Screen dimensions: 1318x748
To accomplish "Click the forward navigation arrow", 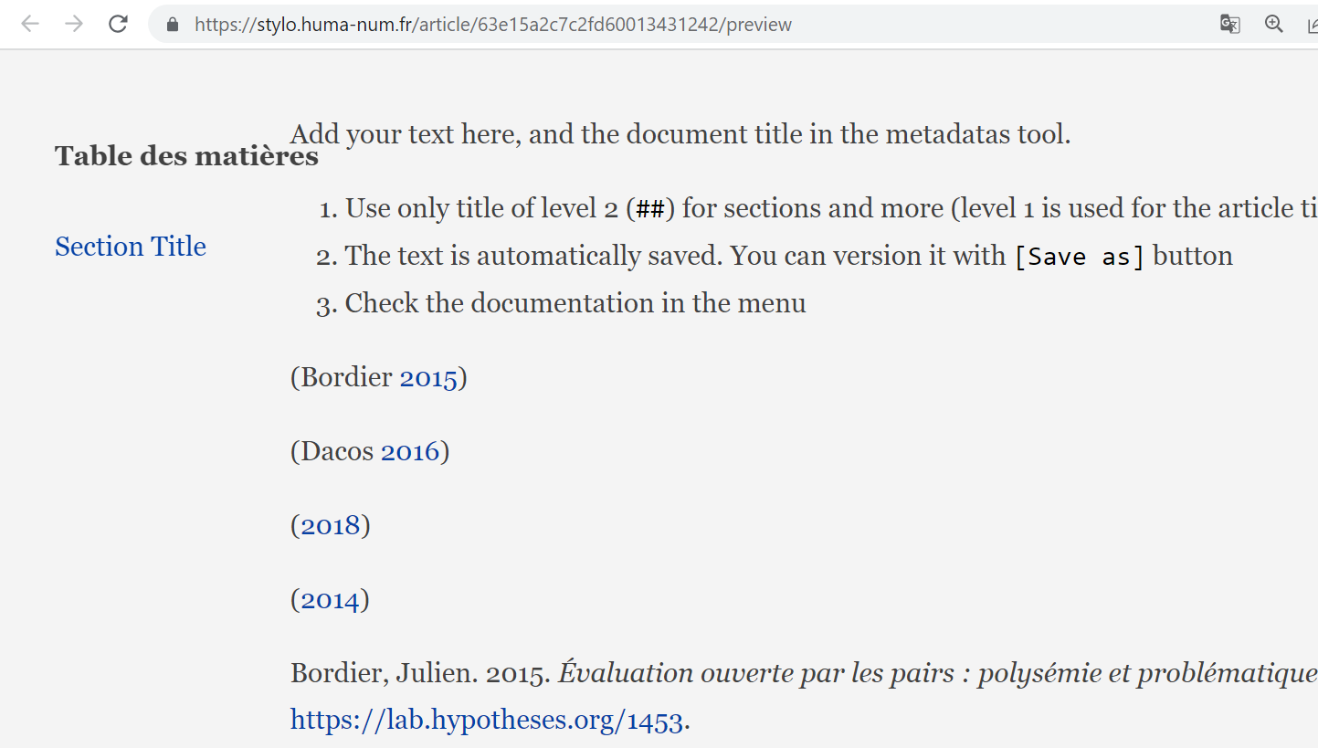I will (x=73, y=24).
